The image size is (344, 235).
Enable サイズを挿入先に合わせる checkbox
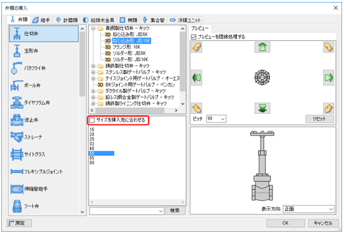tap(92, 120)
